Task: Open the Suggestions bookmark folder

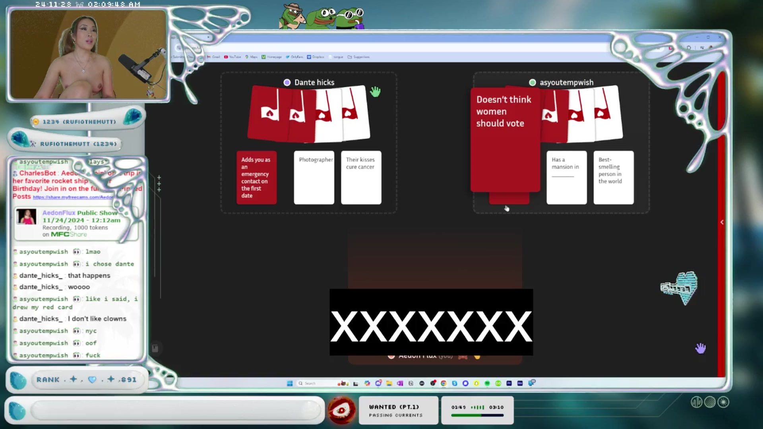Action: point(358,57)
